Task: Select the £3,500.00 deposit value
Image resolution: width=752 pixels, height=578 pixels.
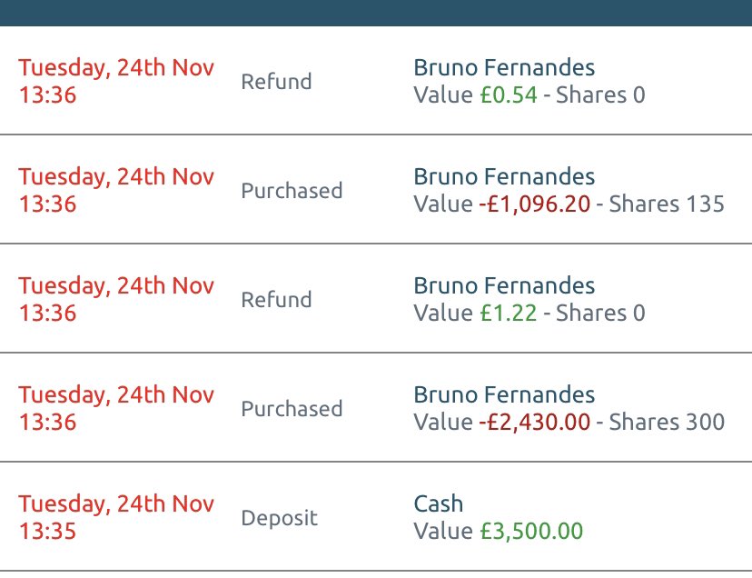Action: 531,531
